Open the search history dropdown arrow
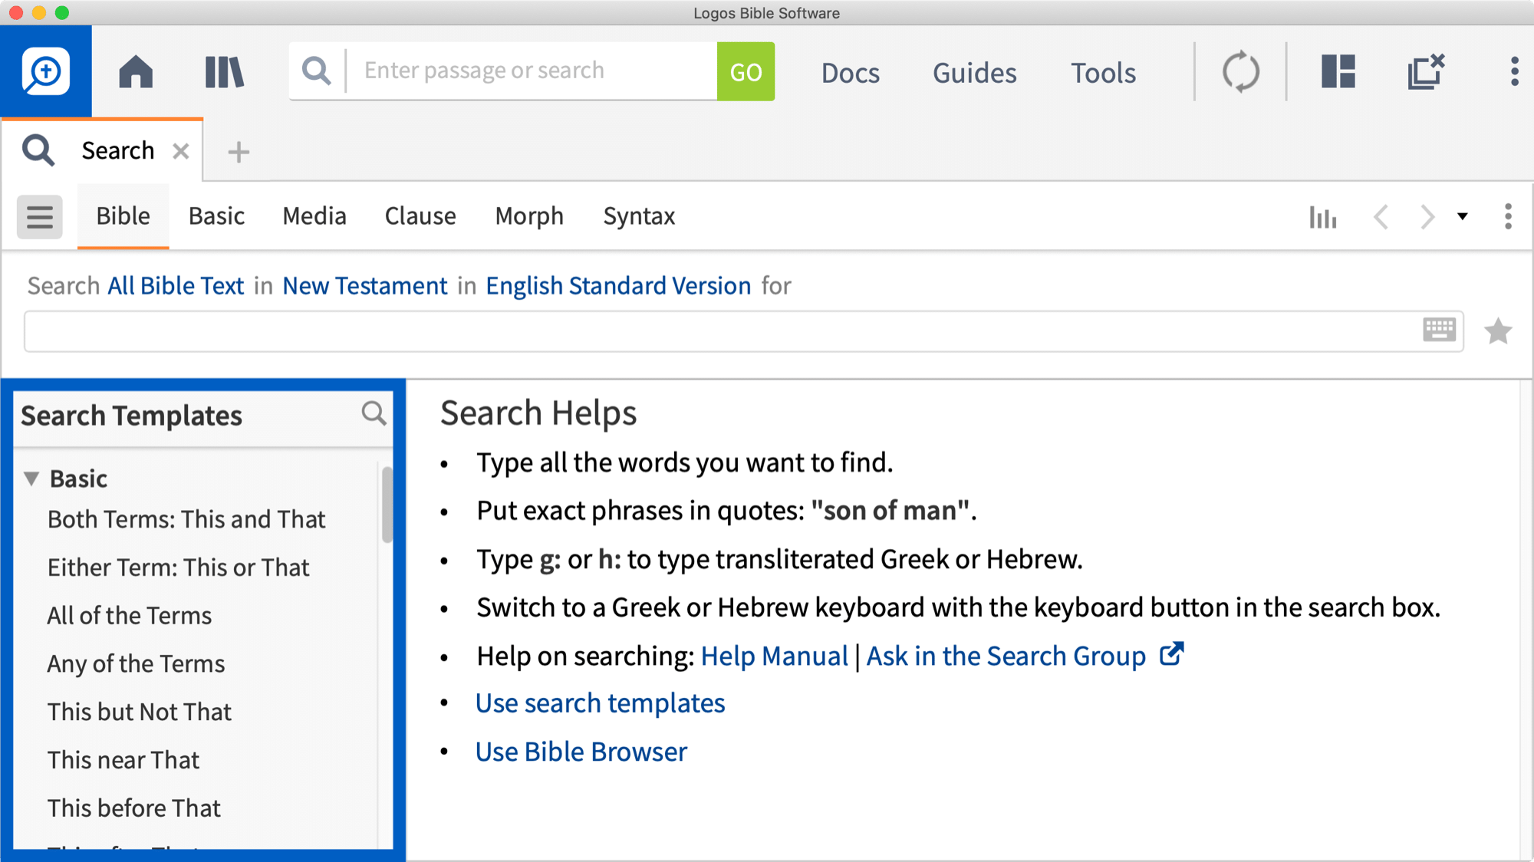Screen dimensions: 1534x862 pos(1463,216)
